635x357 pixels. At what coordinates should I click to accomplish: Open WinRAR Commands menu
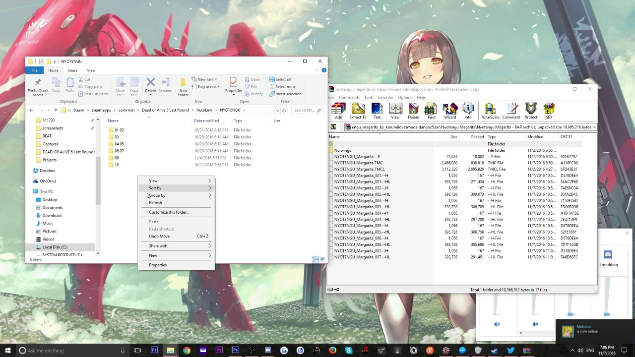click(349, 97)
